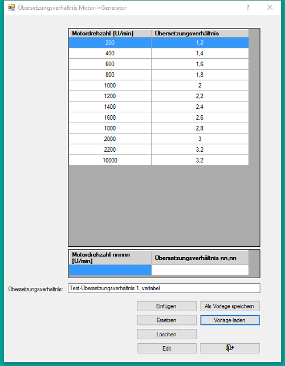
Task: Select the cell with value 1800
Action: pyautogui.click(x=110, y=128)
